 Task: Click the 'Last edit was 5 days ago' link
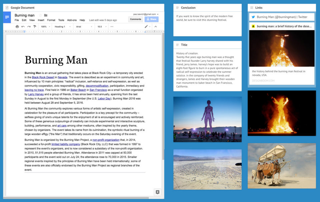(x=103, y=20)
